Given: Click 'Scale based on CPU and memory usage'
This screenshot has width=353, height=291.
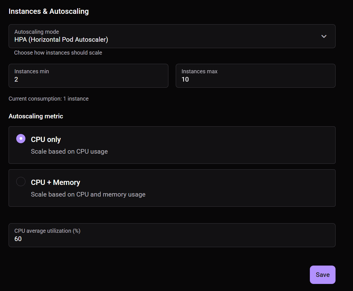Looking at the screenshot, I should point(88,194).
